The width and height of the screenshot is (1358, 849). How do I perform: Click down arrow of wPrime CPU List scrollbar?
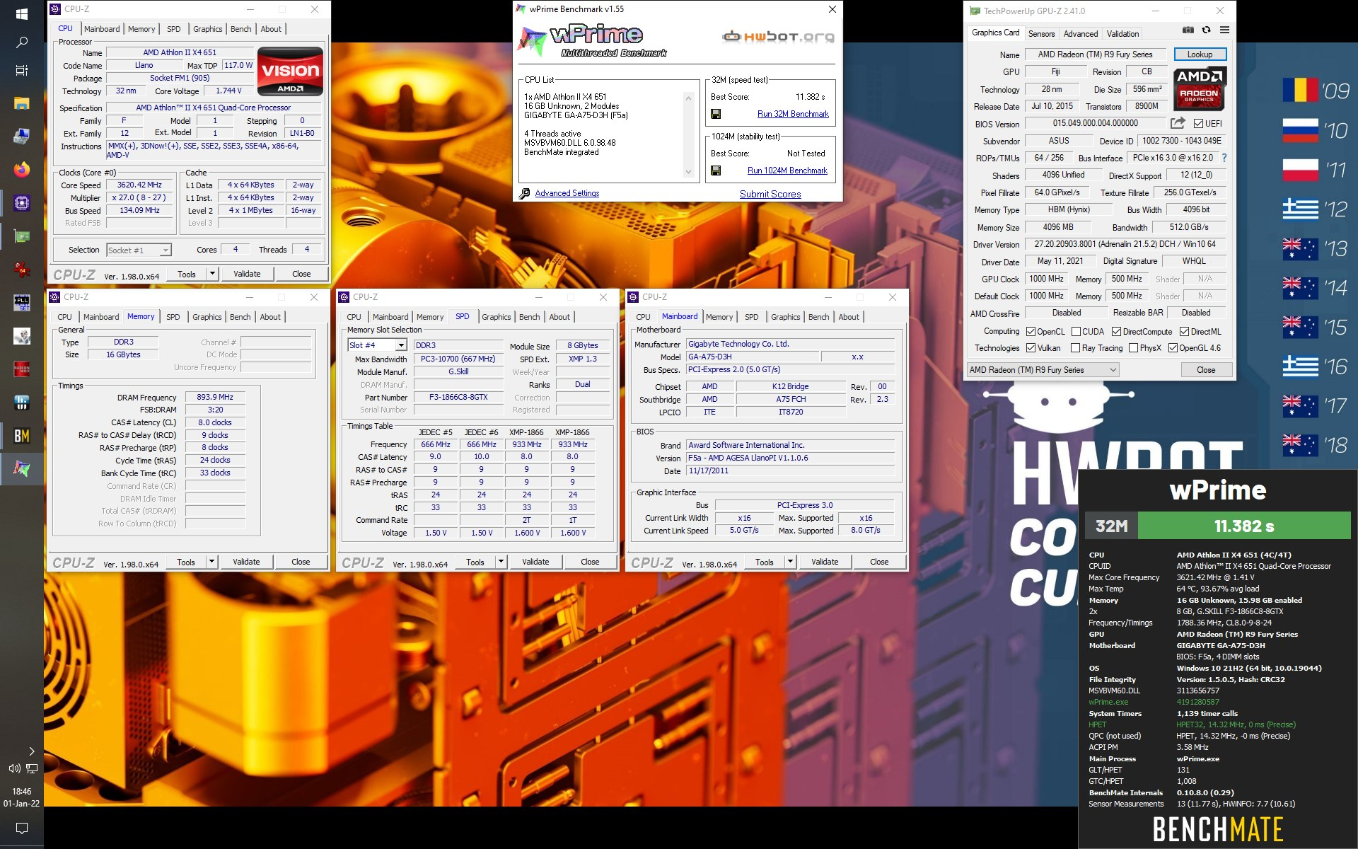(688, 172)
